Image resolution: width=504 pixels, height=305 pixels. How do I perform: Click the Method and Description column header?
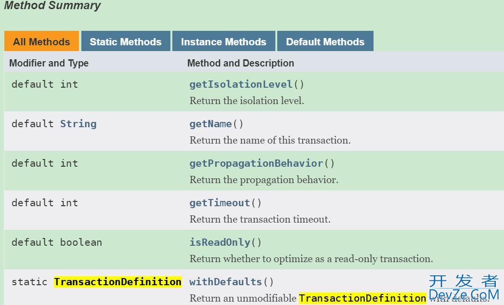click(241, 63)
